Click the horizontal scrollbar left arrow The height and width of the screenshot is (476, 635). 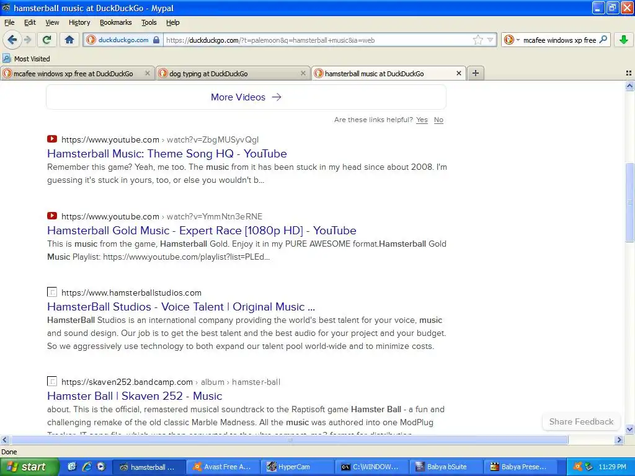tap(4, 439)
